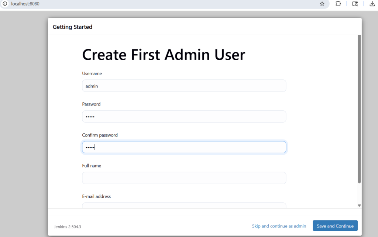Click the scrollbar track below the thumb

pos(358,192)
